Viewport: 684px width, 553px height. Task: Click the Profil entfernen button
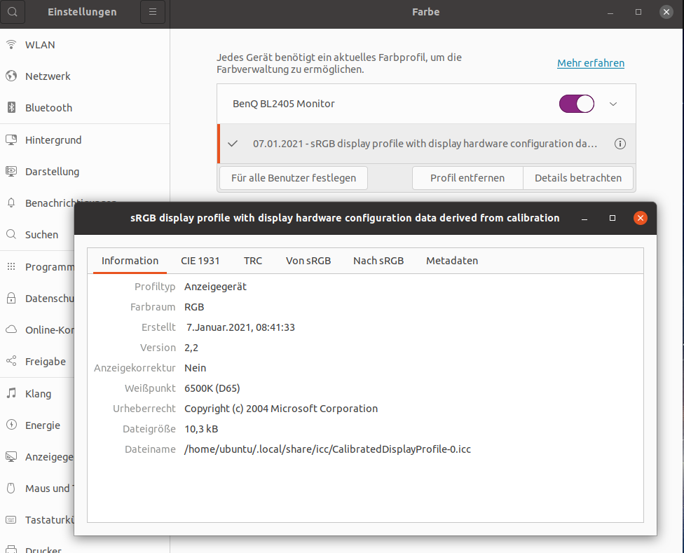[x=467, y=178]
